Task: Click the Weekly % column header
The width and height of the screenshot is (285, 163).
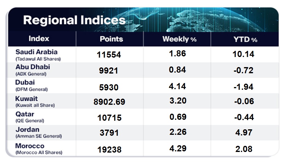Action: (x=179, y=39)
